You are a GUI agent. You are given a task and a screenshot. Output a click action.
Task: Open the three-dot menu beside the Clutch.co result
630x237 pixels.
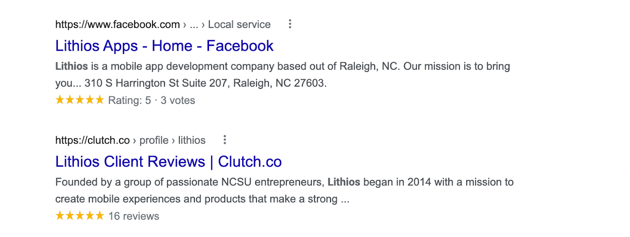[x=225, y=140]
